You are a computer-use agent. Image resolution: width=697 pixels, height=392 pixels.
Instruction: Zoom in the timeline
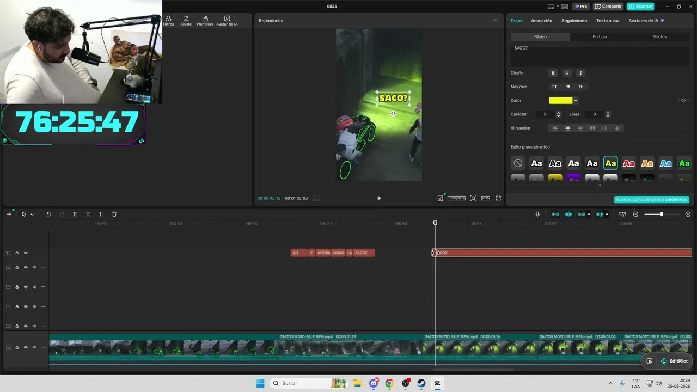coord(688,214)
